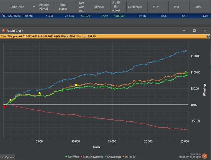Click the 17,95 bb/100 cell
This screenshot has height=160, width=211.
click(105, 16)
